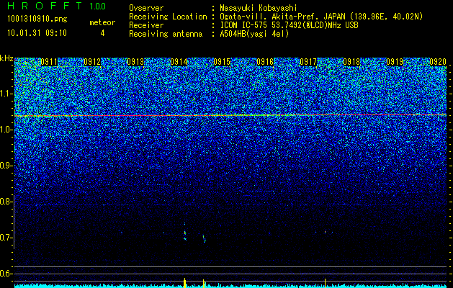Click the HROFFT program title
453x288 pixels.
click(45, 6)
